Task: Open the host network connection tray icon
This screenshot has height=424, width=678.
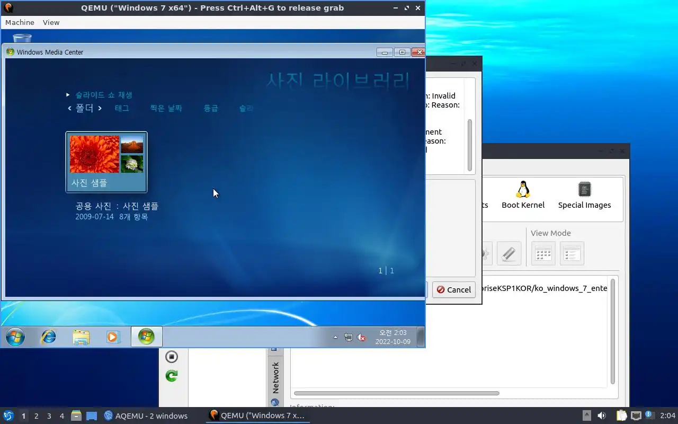Action: click(636, 416)
